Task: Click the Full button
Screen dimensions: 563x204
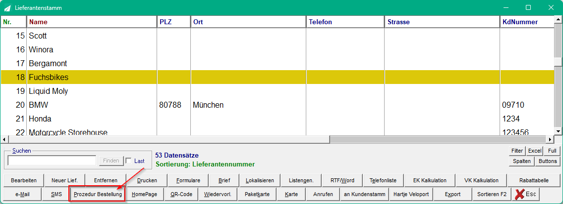Action: tap(552, 151)
